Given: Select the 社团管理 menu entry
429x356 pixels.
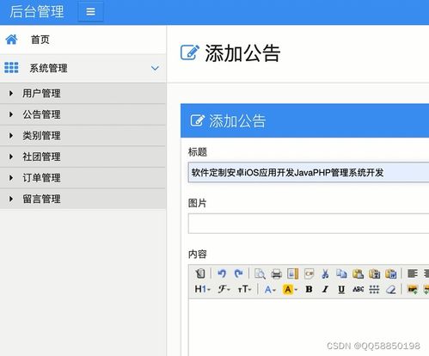Looking at the screenshot, I should [83, 157].
